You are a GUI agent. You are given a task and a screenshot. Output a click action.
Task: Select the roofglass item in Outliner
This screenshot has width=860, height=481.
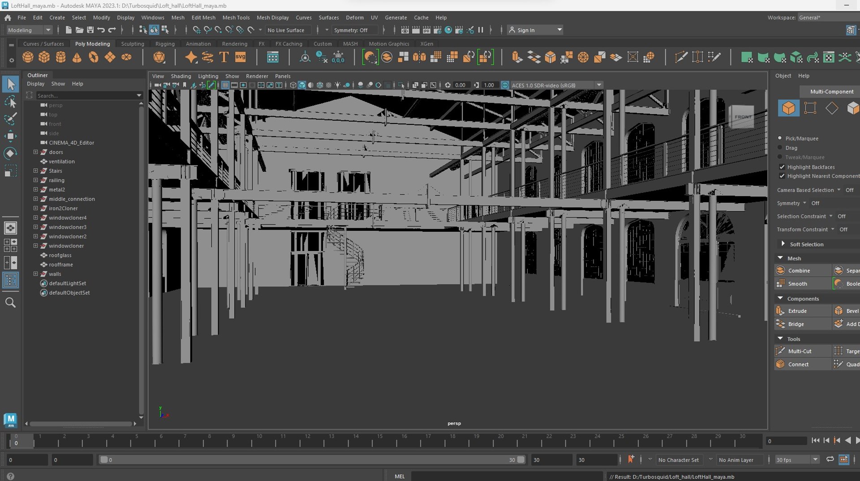click(x=60, y=255)
